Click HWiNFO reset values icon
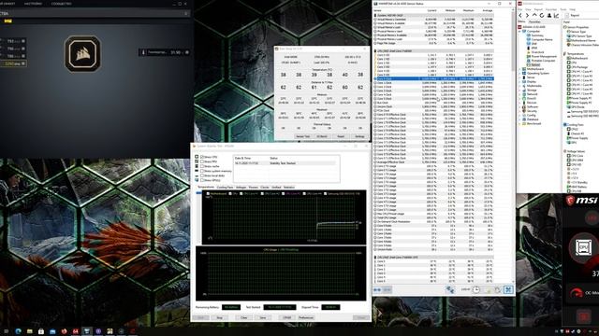 497,290
